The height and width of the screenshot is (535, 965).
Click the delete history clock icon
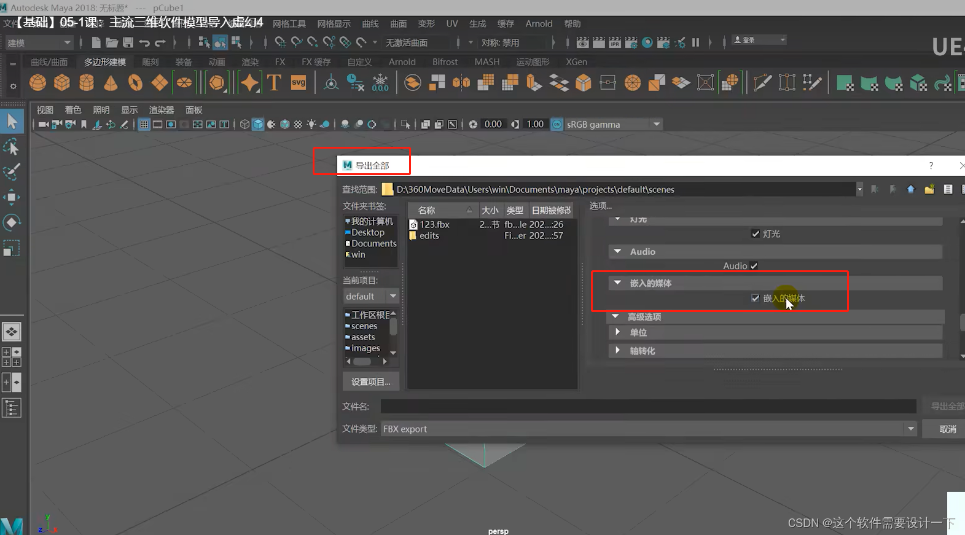[x=356, y=82]
